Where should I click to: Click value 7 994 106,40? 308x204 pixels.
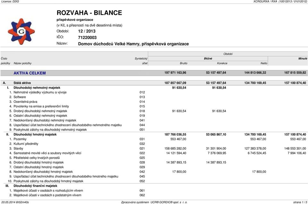tap(297, 153)
